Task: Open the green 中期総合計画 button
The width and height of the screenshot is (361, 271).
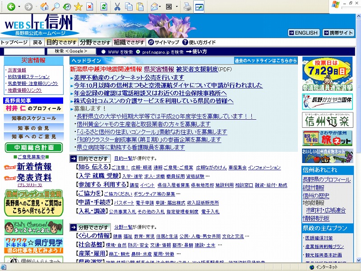Action: (34, 148)
